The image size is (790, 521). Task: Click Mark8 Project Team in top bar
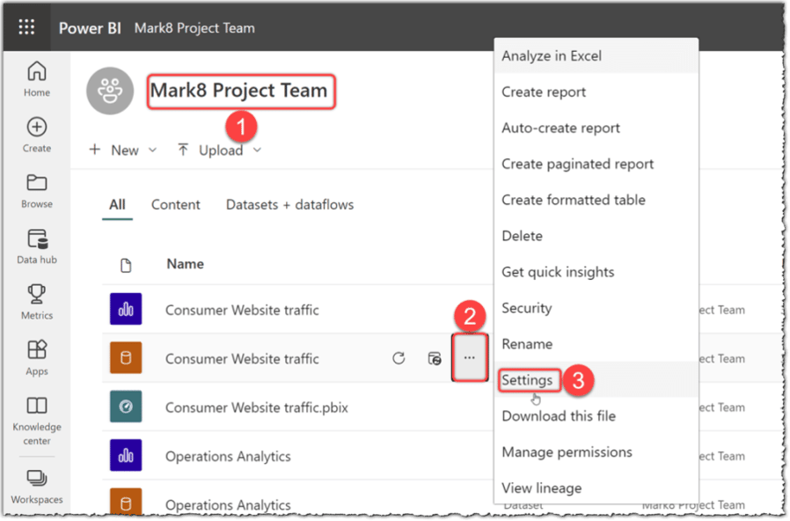pos(194,27)
